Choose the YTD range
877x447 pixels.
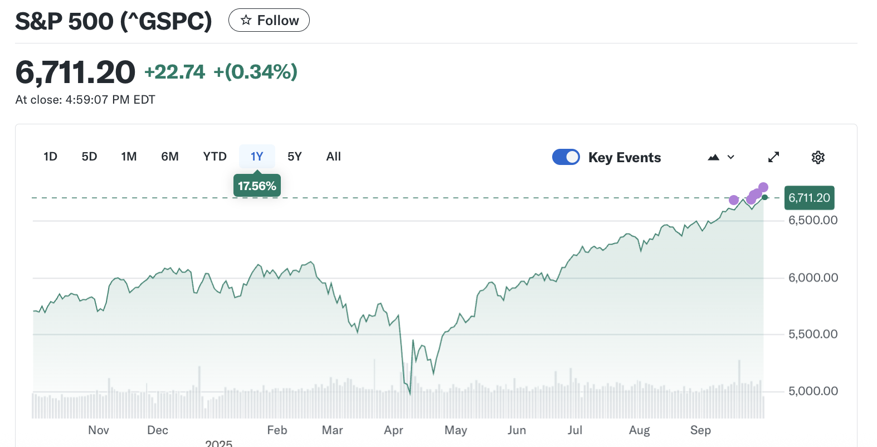pos(215,157)
